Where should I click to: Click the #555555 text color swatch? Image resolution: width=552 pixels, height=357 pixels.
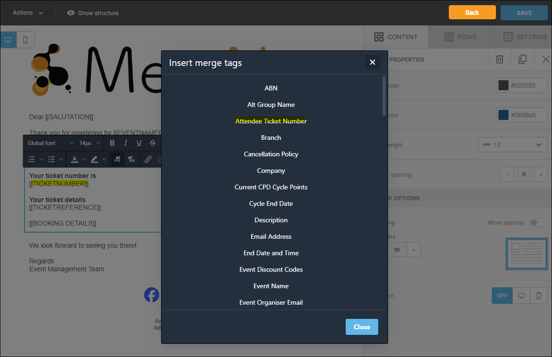pos(503,85)
